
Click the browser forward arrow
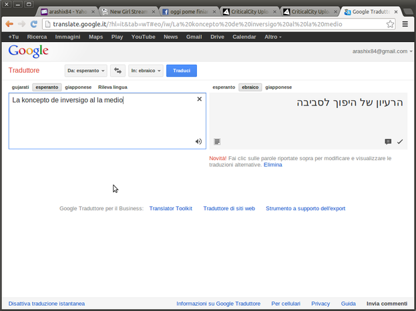[21, 24]
